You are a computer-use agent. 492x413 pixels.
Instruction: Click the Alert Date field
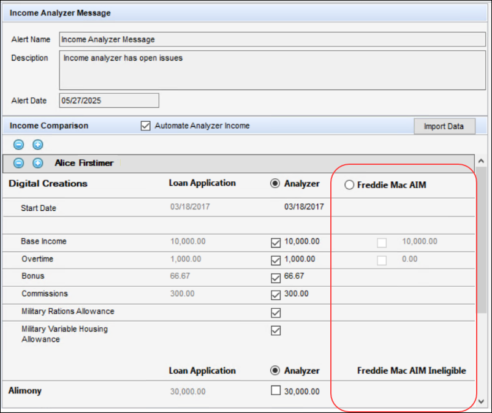click(109, 100)
